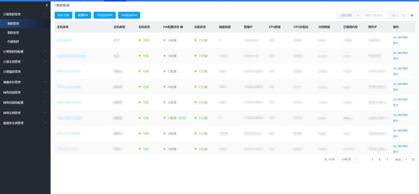Open the 10条/页 page size dropdown
This screenshot has width=419, height=194.
point(348,160)
